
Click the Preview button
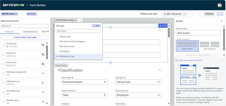point(209,14)
